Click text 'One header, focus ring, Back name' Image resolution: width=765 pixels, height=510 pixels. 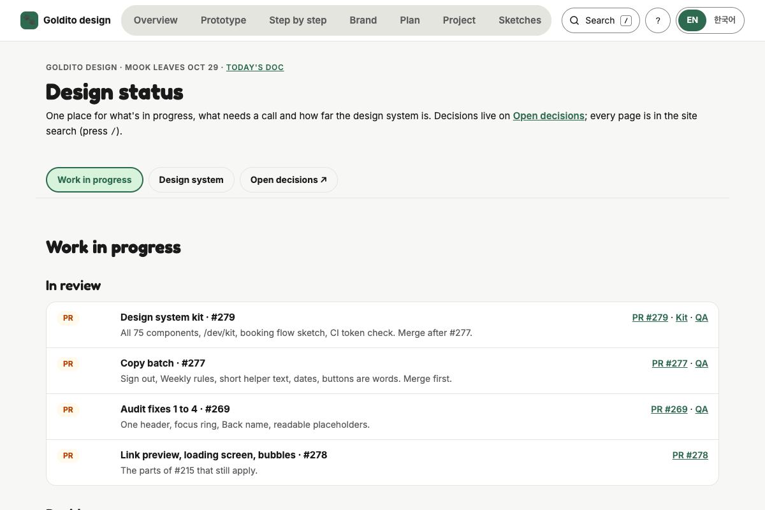pyautogui.click(x=190, y=425)
